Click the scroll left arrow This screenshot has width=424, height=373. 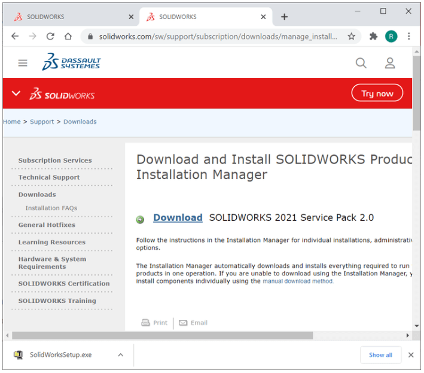click(7, 336)
